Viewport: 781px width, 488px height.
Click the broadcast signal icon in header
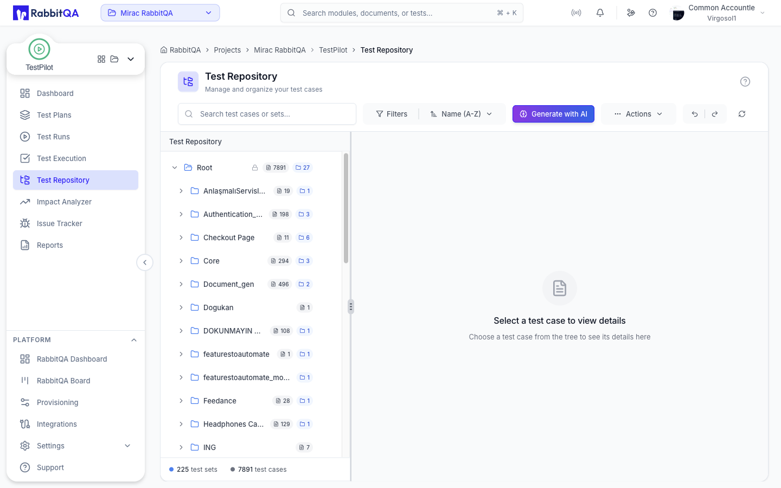point(576,13)
